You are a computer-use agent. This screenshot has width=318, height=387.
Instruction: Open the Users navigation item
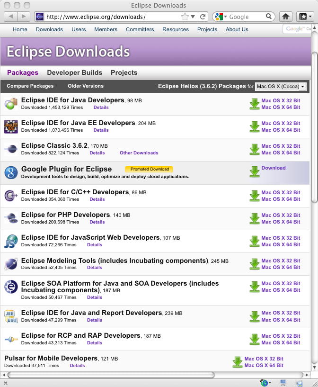(79, 29)
